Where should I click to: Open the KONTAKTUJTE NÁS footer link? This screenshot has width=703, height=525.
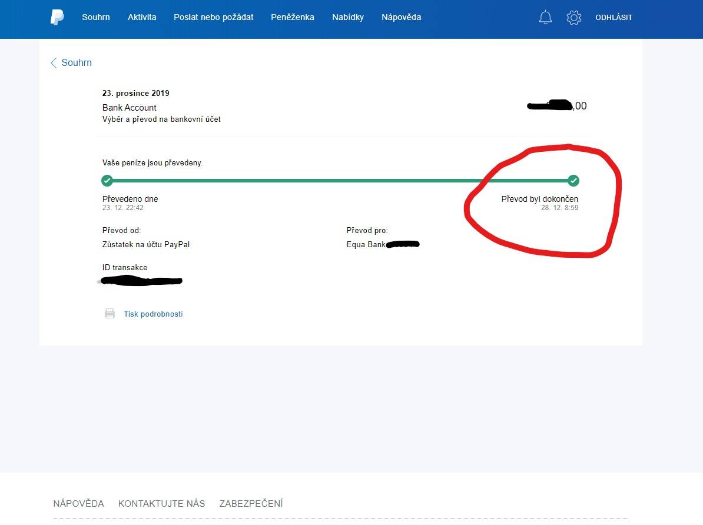[161, 503]
